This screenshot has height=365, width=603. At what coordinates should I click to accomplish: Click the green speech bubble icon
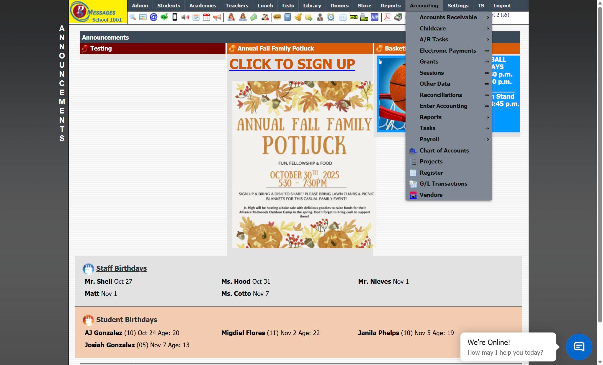pos(164,17)
